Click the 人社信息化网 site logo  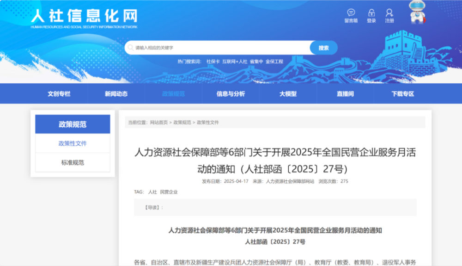pos(84,18)
